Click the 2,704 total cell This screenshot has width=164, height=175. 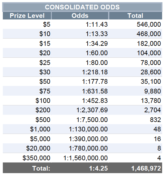[135, 110]
